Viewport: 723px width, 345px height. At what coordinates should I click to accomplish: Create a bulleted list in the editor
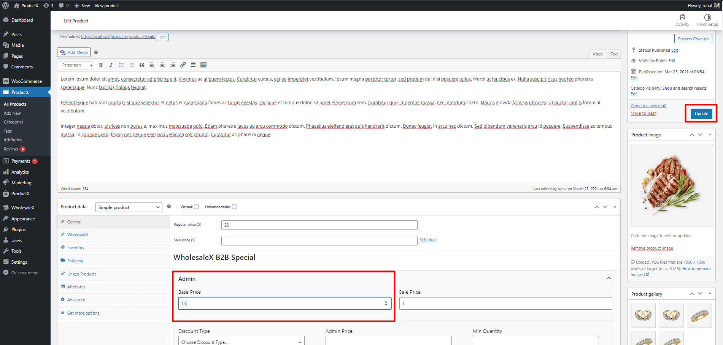[x=121, y=65]
